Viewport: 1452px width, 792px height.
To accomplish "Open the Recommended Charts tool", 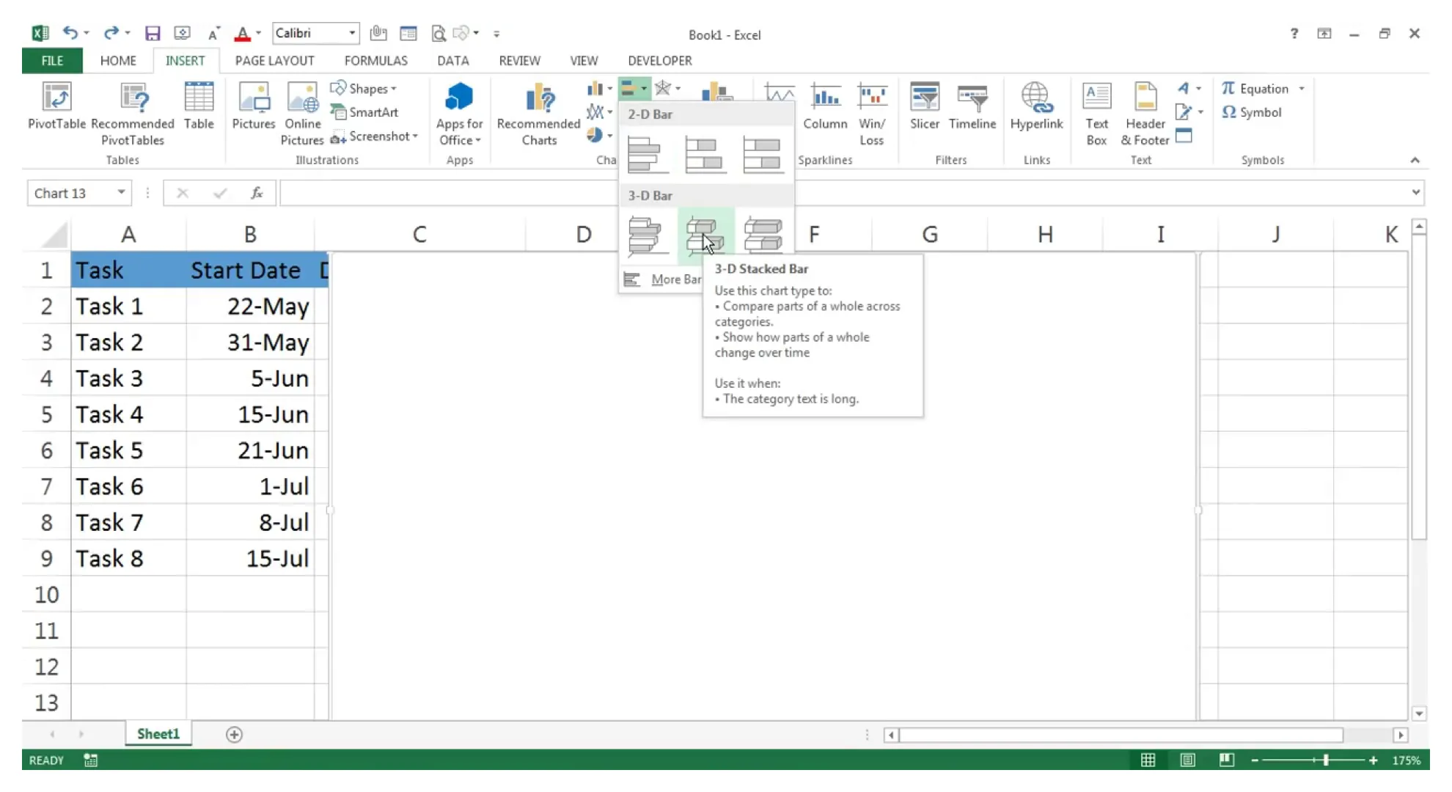I will point(539,110).
